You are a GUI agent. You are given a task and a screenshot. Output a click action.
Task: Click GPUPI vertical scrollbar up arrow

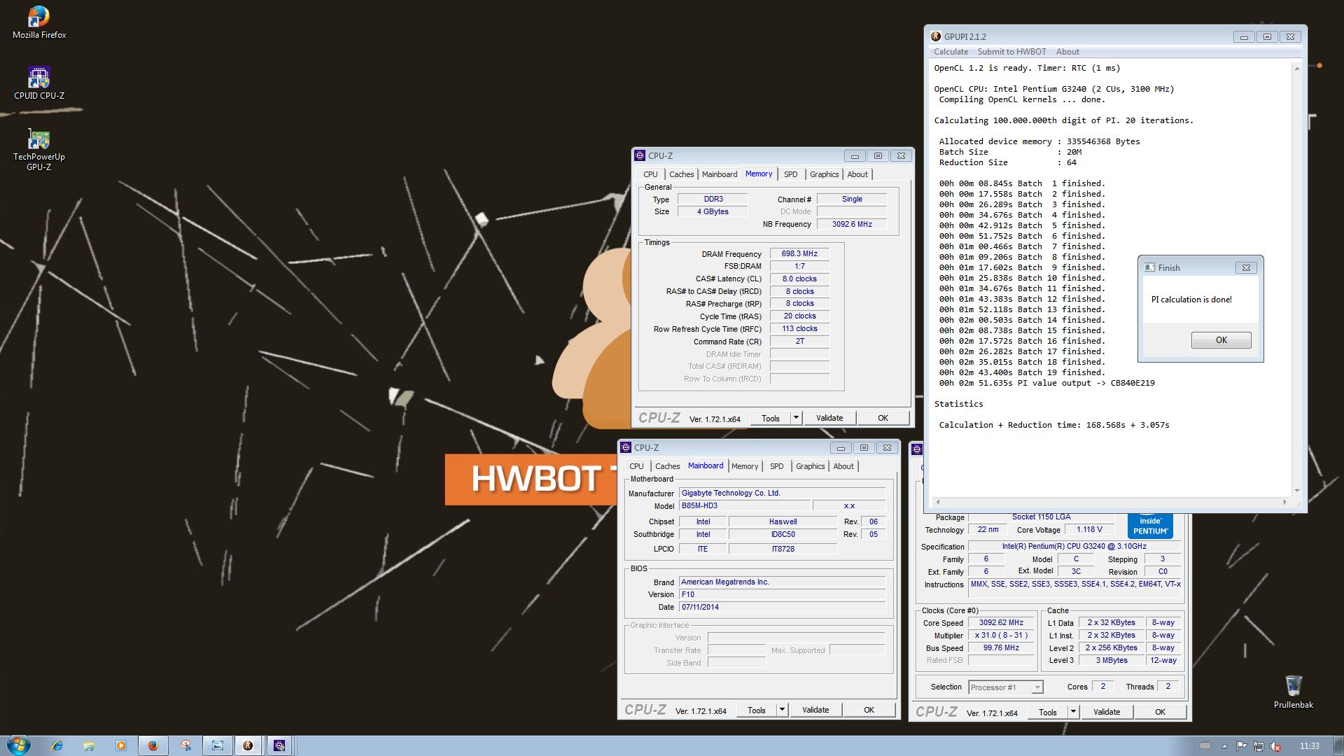coord(1296,68)
